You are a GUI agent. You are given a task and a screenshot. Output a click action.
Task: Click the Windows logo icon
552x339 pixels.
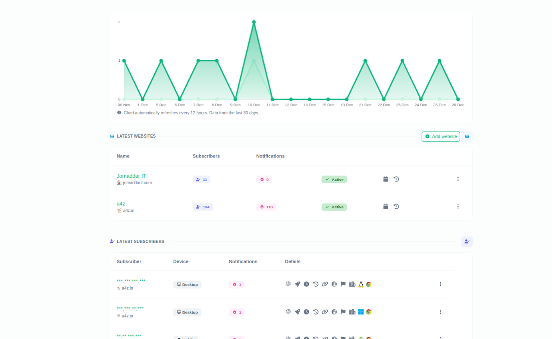coord(361,312)
